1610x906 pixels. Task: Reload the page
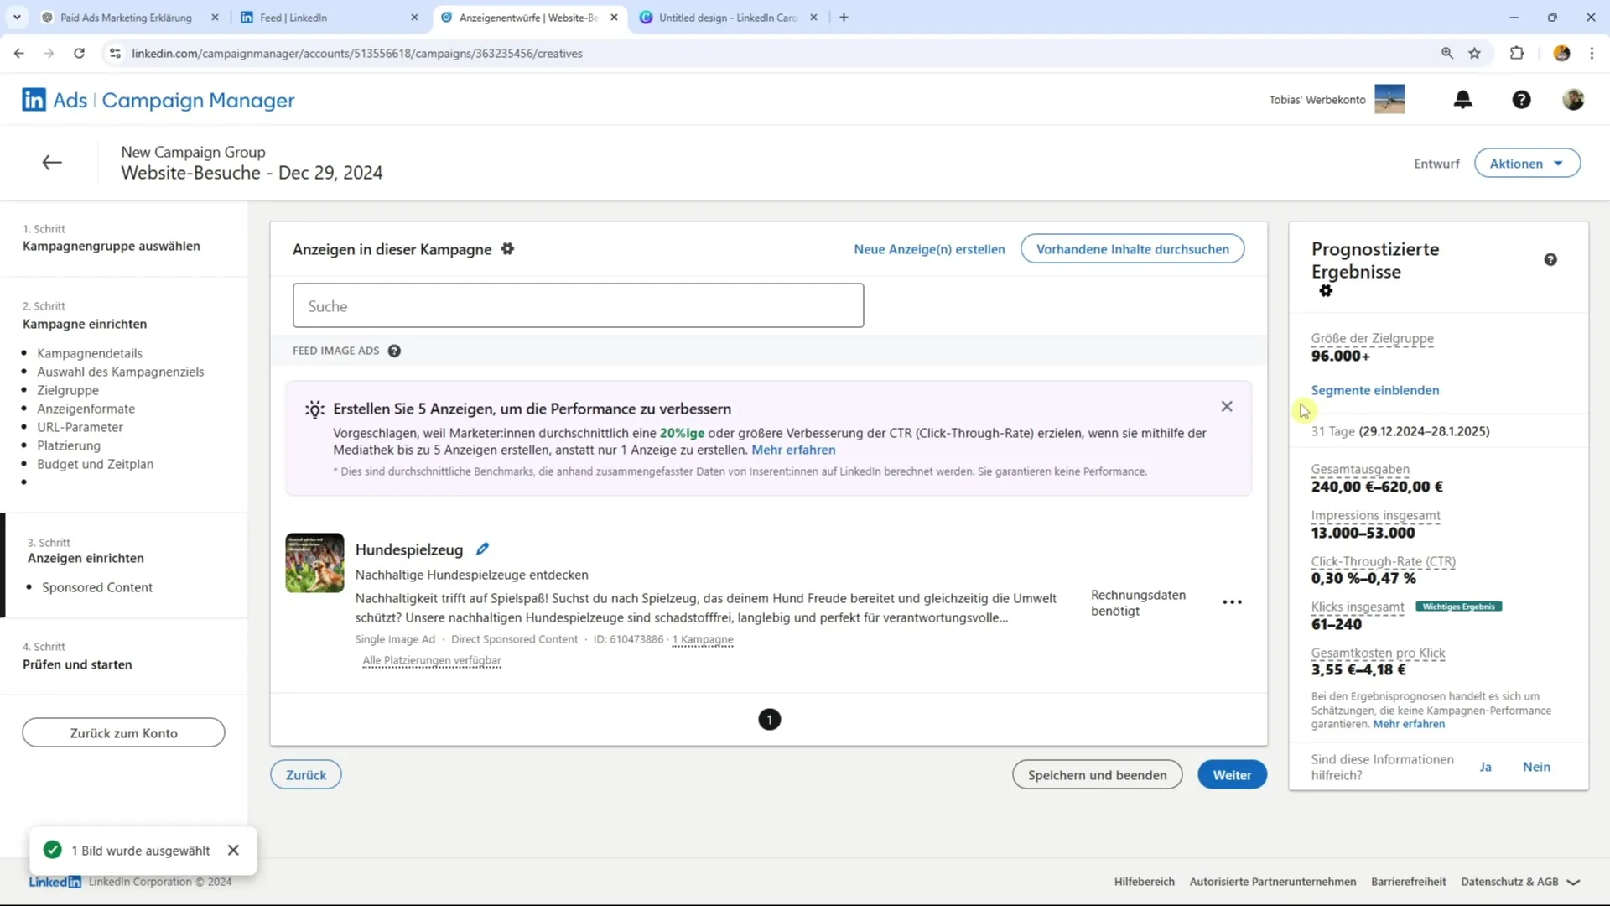click(x=79, y=53)
